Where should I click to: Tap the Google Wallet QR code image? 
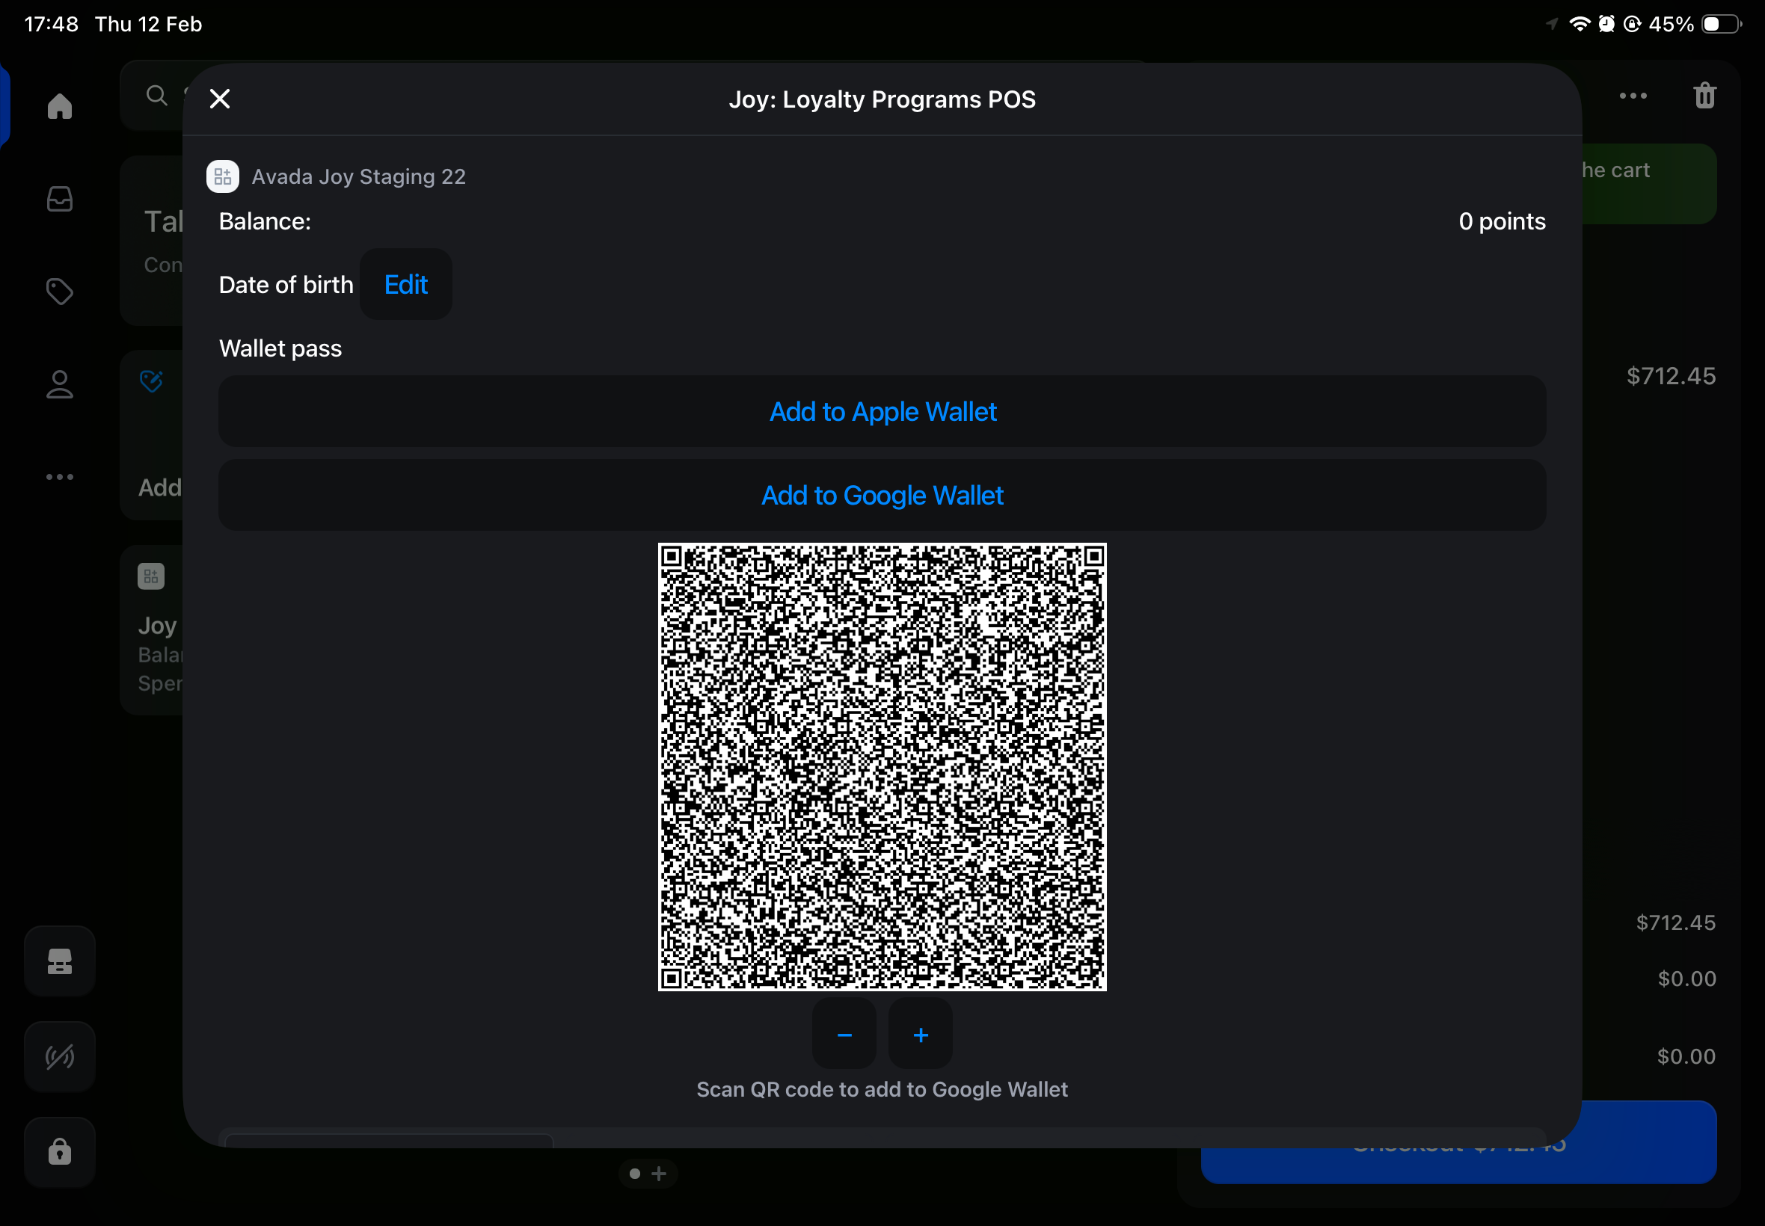point(882,767)
